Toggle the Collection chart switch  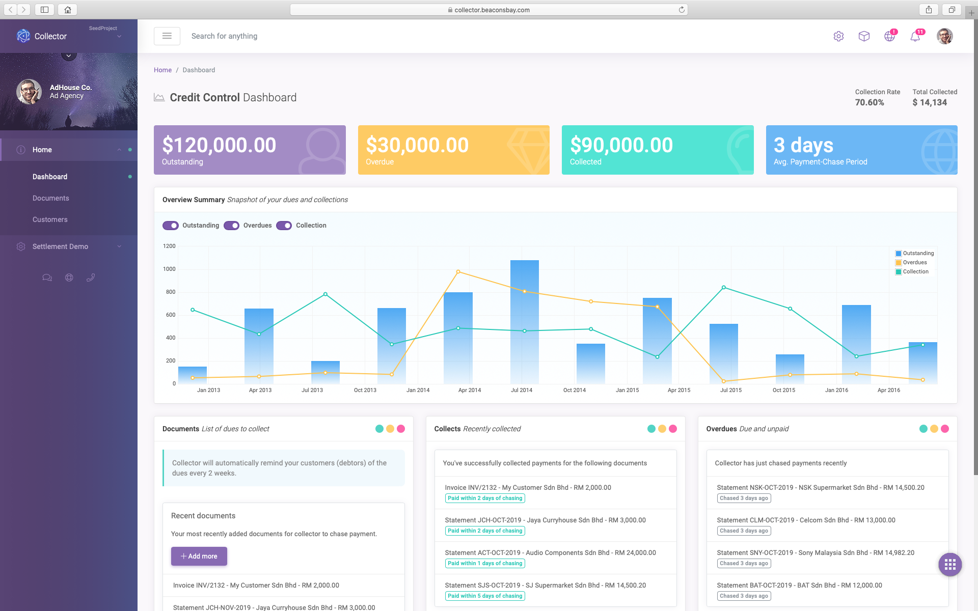coord(284,226)
